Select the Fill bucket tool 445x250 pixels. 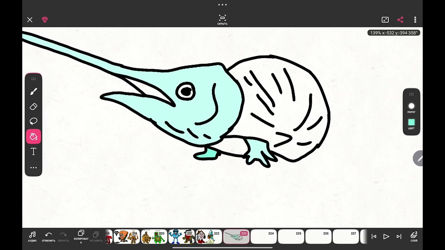(33, 136)
